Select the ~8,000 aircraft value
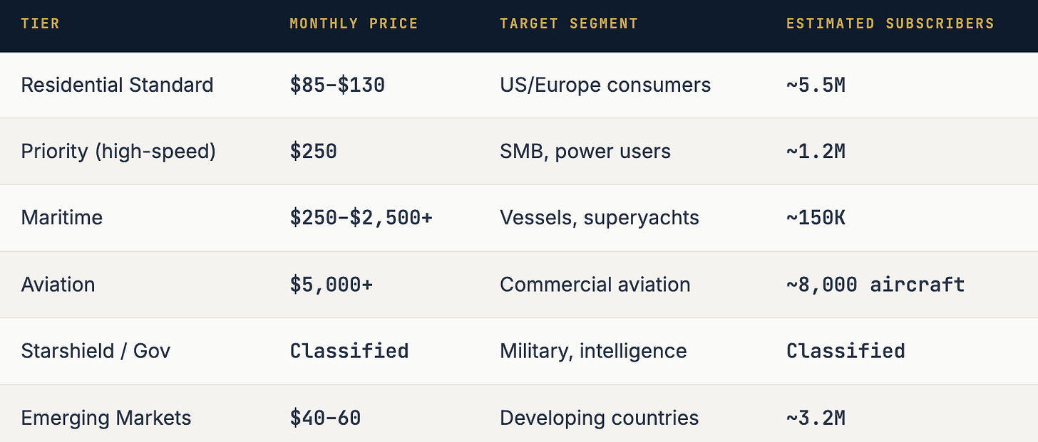1038x442 pixels. pos(875,285)
